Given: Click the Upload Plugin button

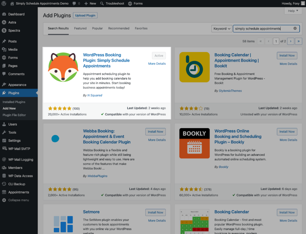Looking at the screenshot, I should 85,16.
